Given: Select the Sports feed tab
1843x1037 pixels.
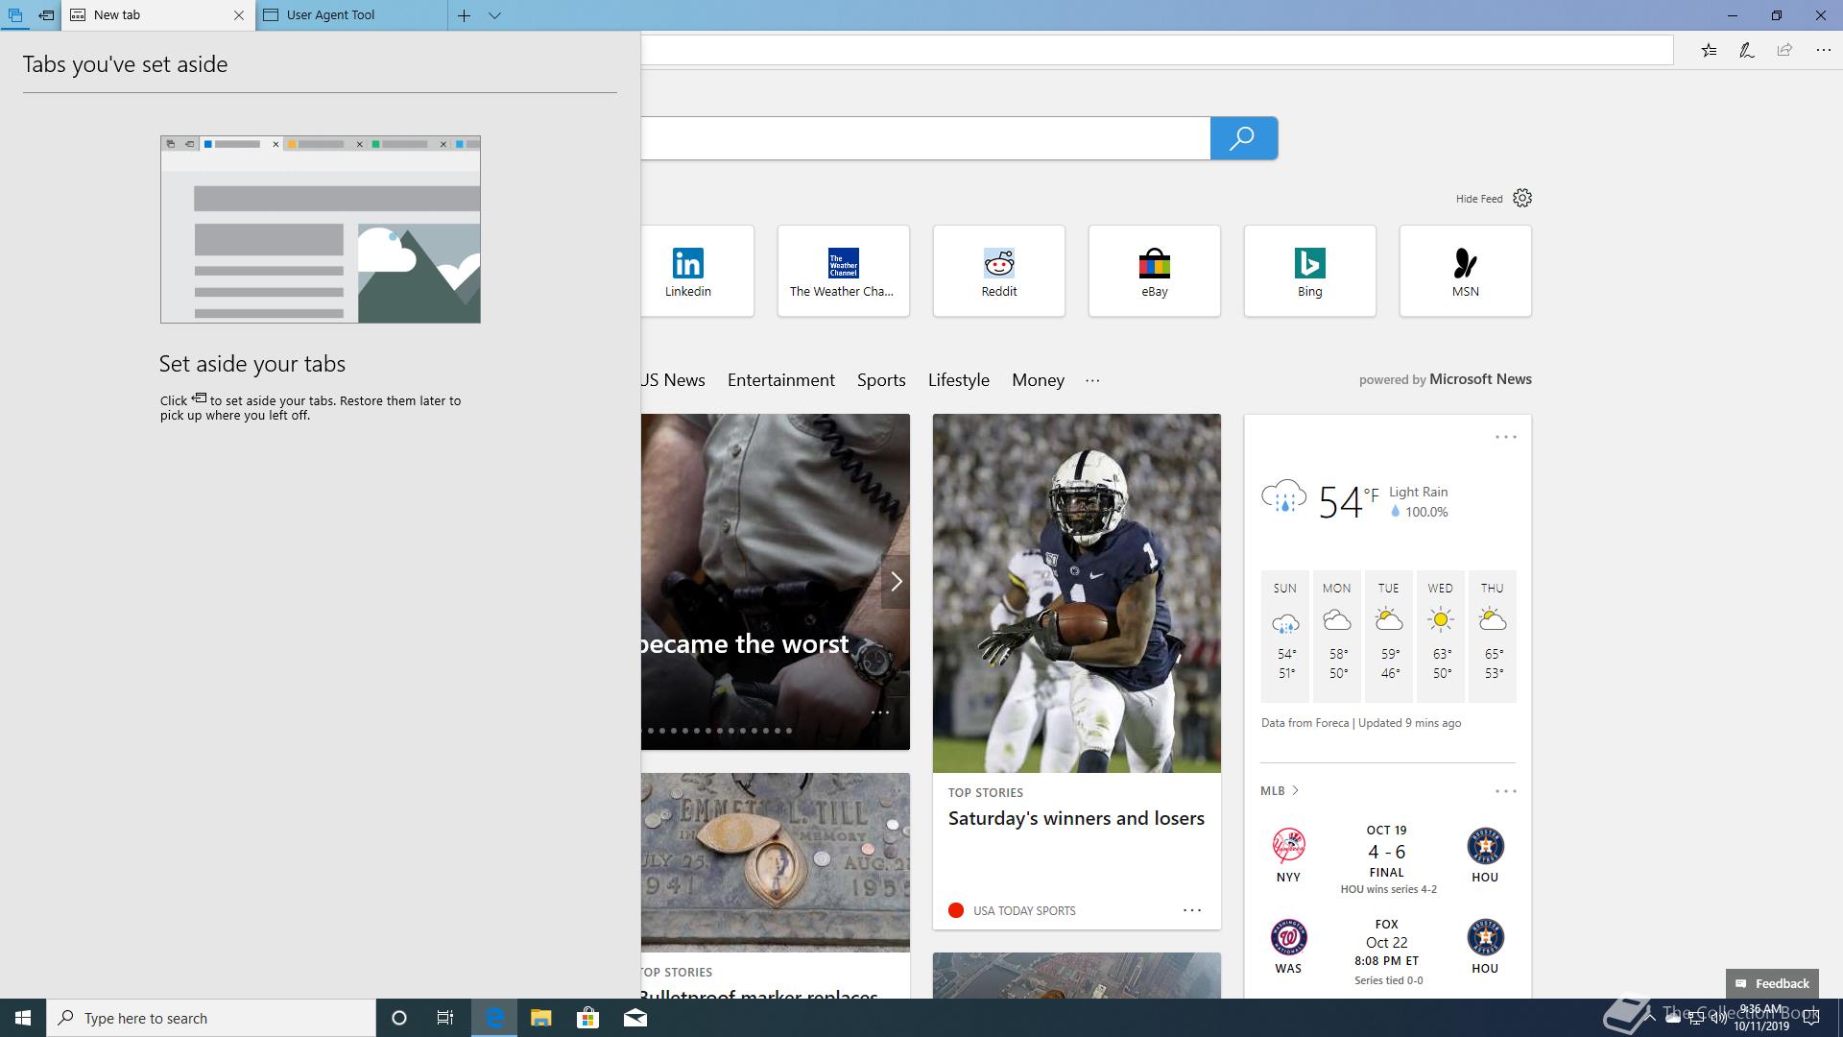Looking at the screenshot, I should point(881,380).
